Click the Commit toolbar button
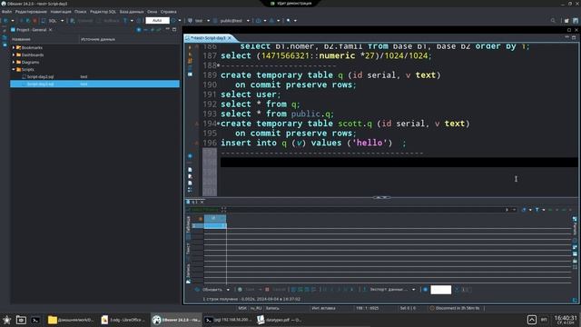Screen dimensions: 581x327 (x=82, y=21)
